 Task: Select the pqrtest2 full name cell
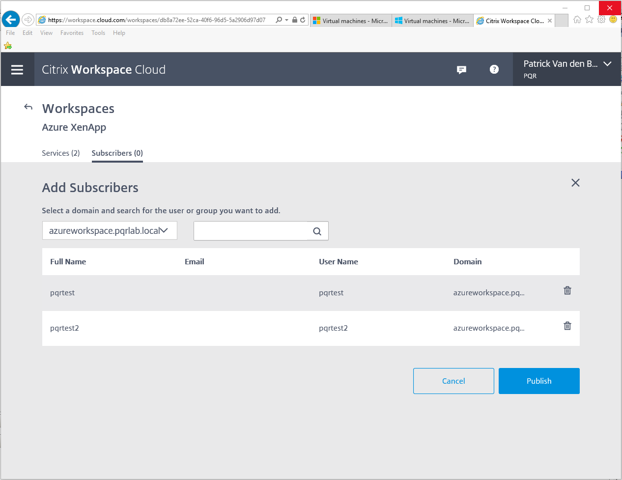pos(64,328)
